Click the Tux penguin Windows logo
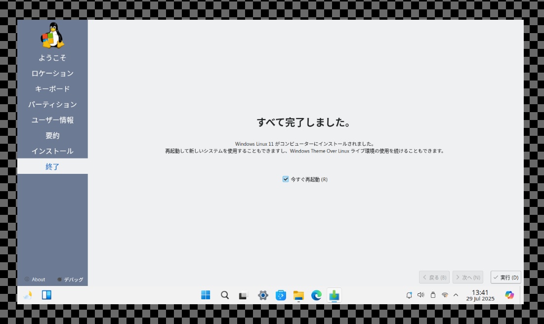 52,35
